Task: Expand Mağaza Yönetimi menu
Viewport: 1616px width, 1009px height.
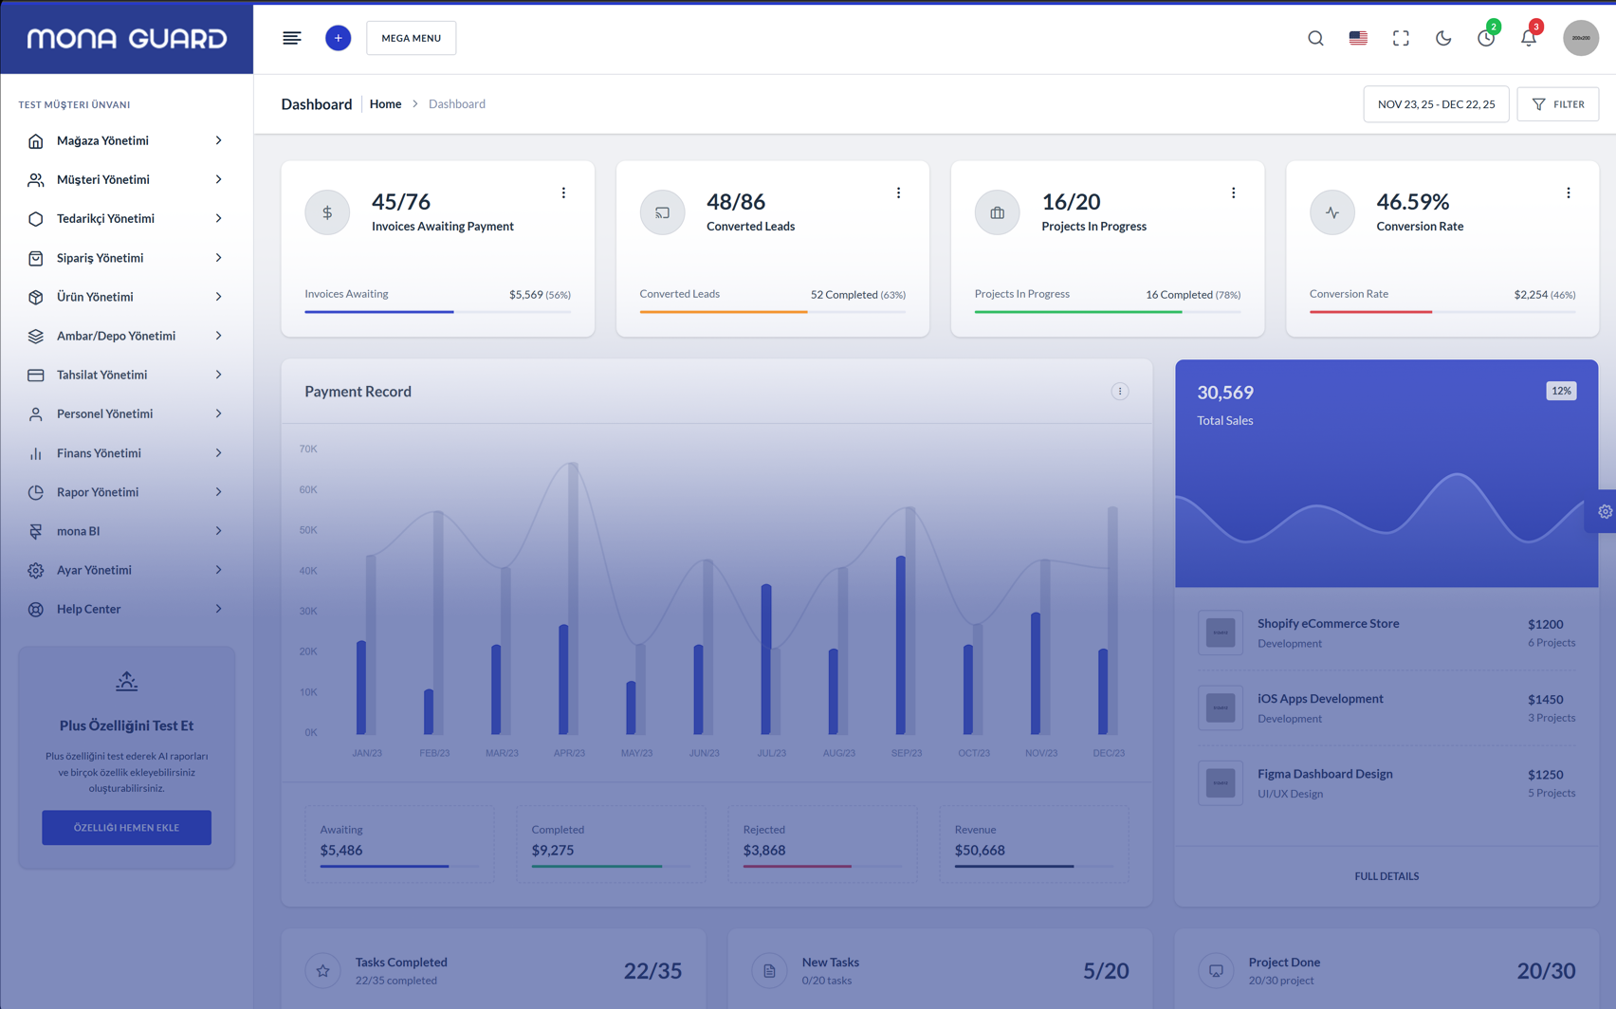Action: (126, 140)
